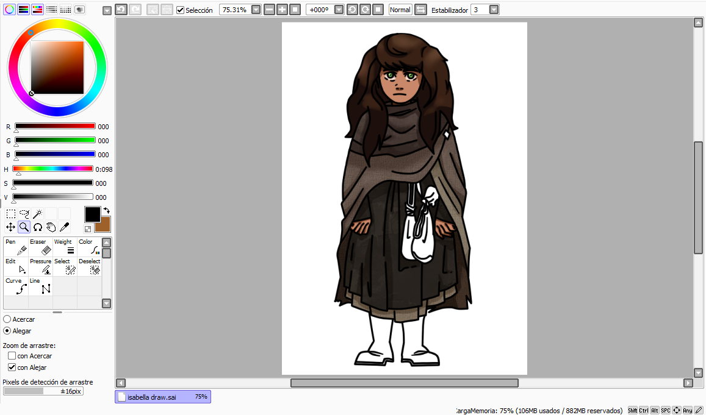This screenshot has height=415, width=706.
Task: Expand the color panel options arrow
Action: tap(107, 11)
